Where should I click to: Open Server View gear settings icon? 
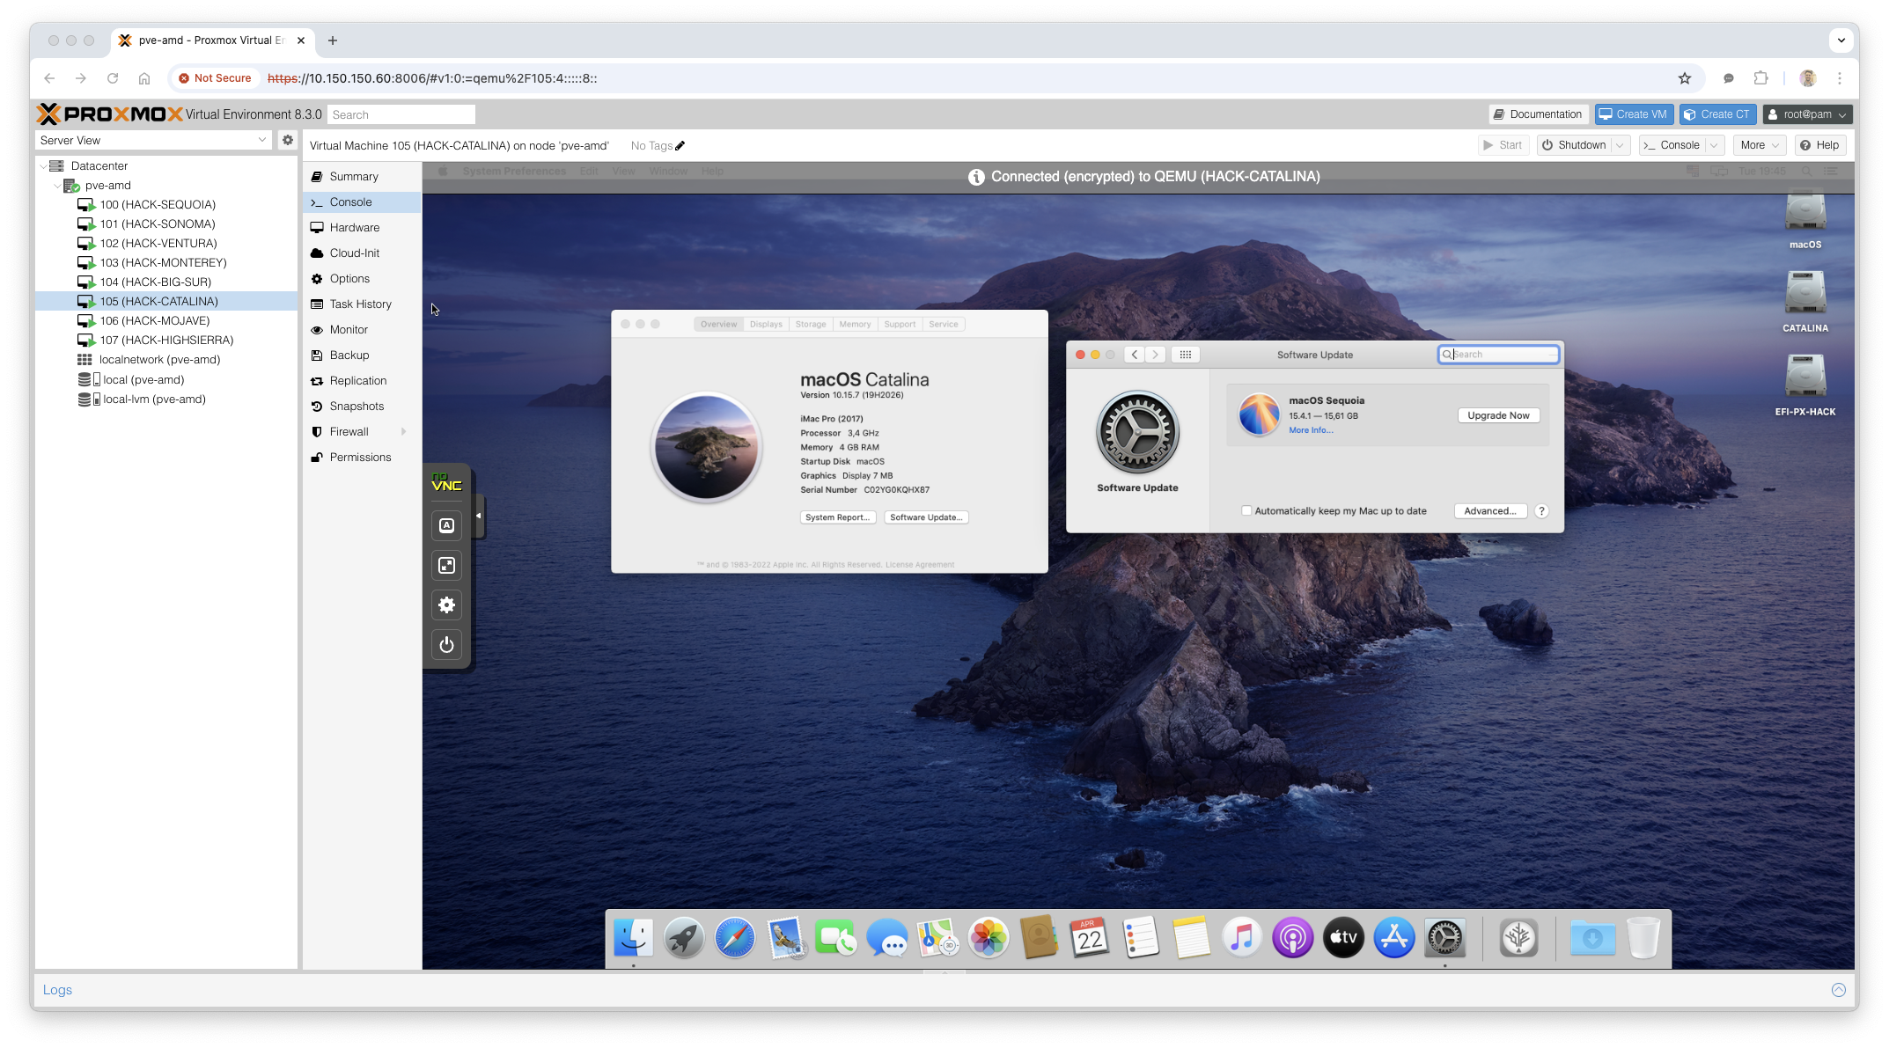(287, 140)
